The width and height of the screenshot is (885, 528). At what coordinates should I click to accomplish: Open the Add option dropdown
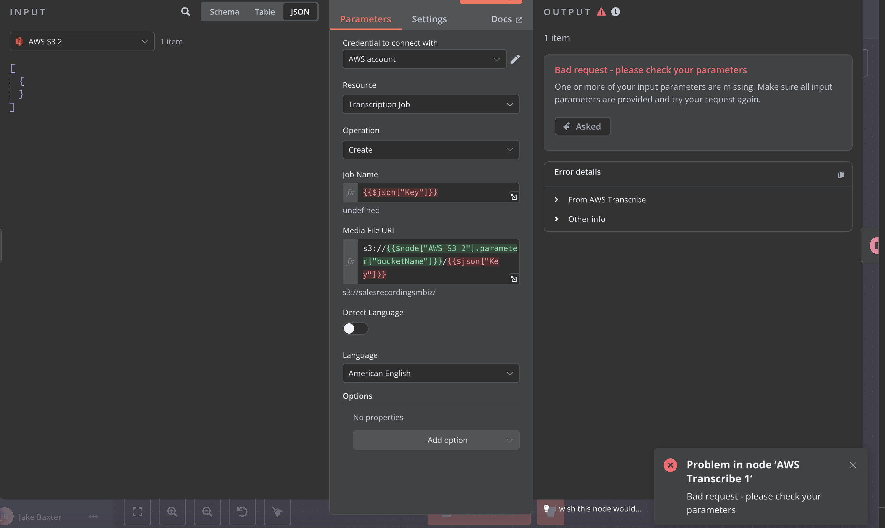click(436, 440)
